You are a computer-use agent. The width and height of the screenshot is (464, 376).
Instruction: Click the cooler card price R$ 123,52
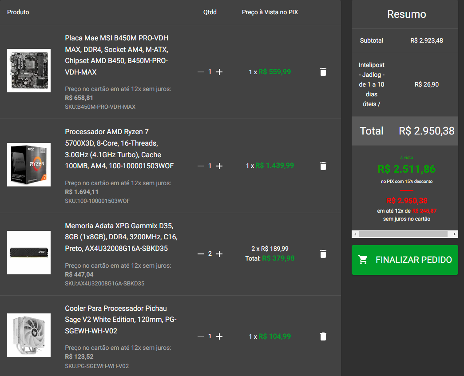(x=79, y=356)
